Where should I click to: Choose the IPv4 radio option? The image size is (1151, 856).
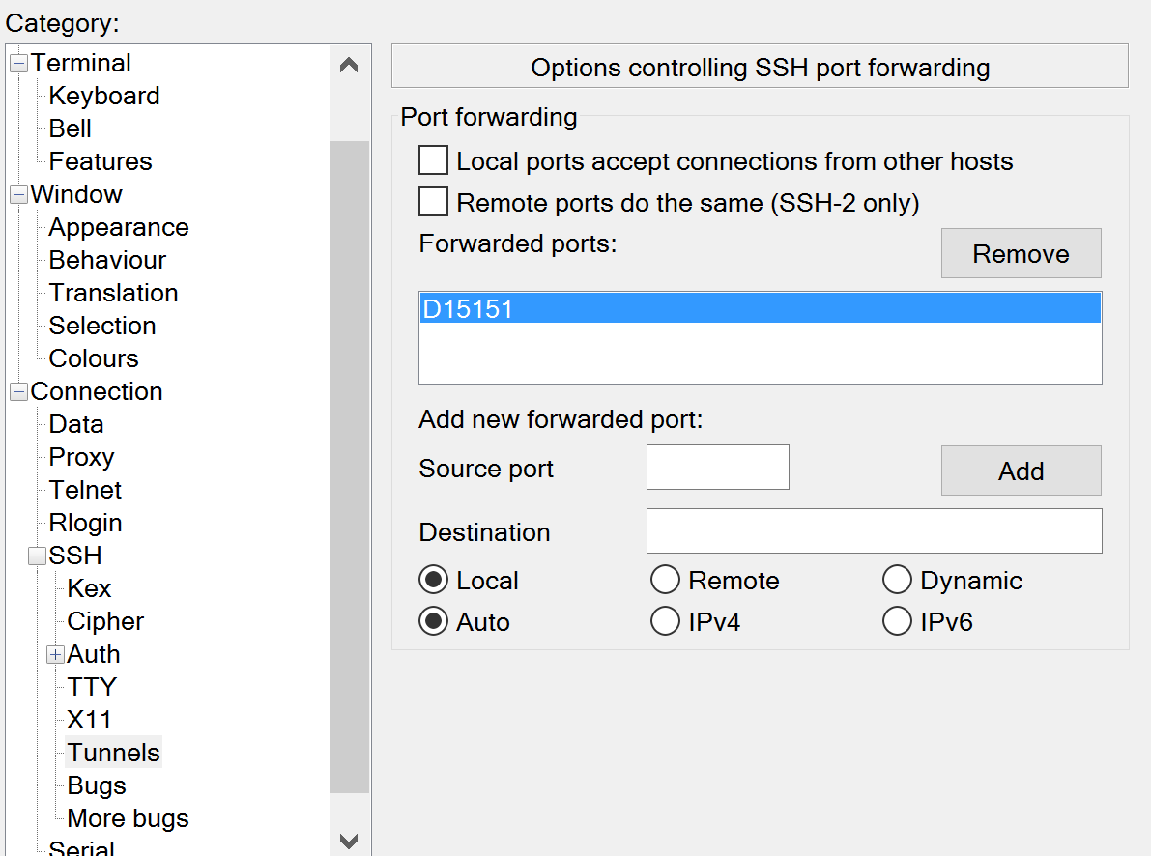click(665, 621)
